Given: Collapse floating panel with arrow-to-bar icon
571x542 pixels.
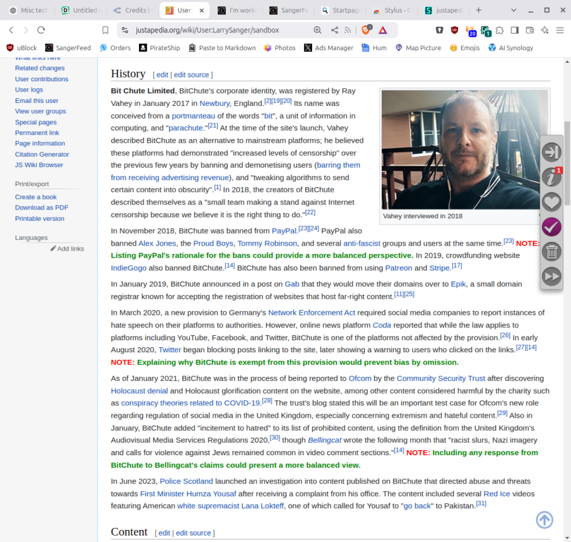Looking at the screenshot, I should (551, 152).
